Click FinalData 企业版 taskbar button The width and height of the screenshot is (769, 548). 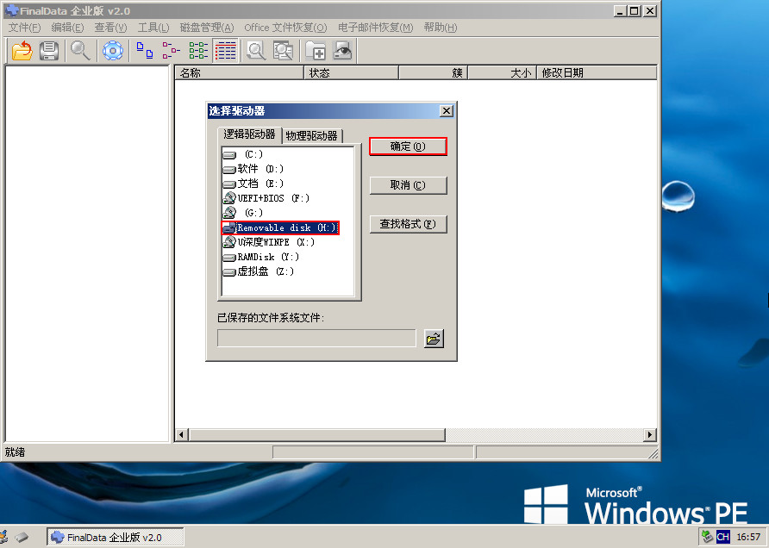[x=116, y=537]
